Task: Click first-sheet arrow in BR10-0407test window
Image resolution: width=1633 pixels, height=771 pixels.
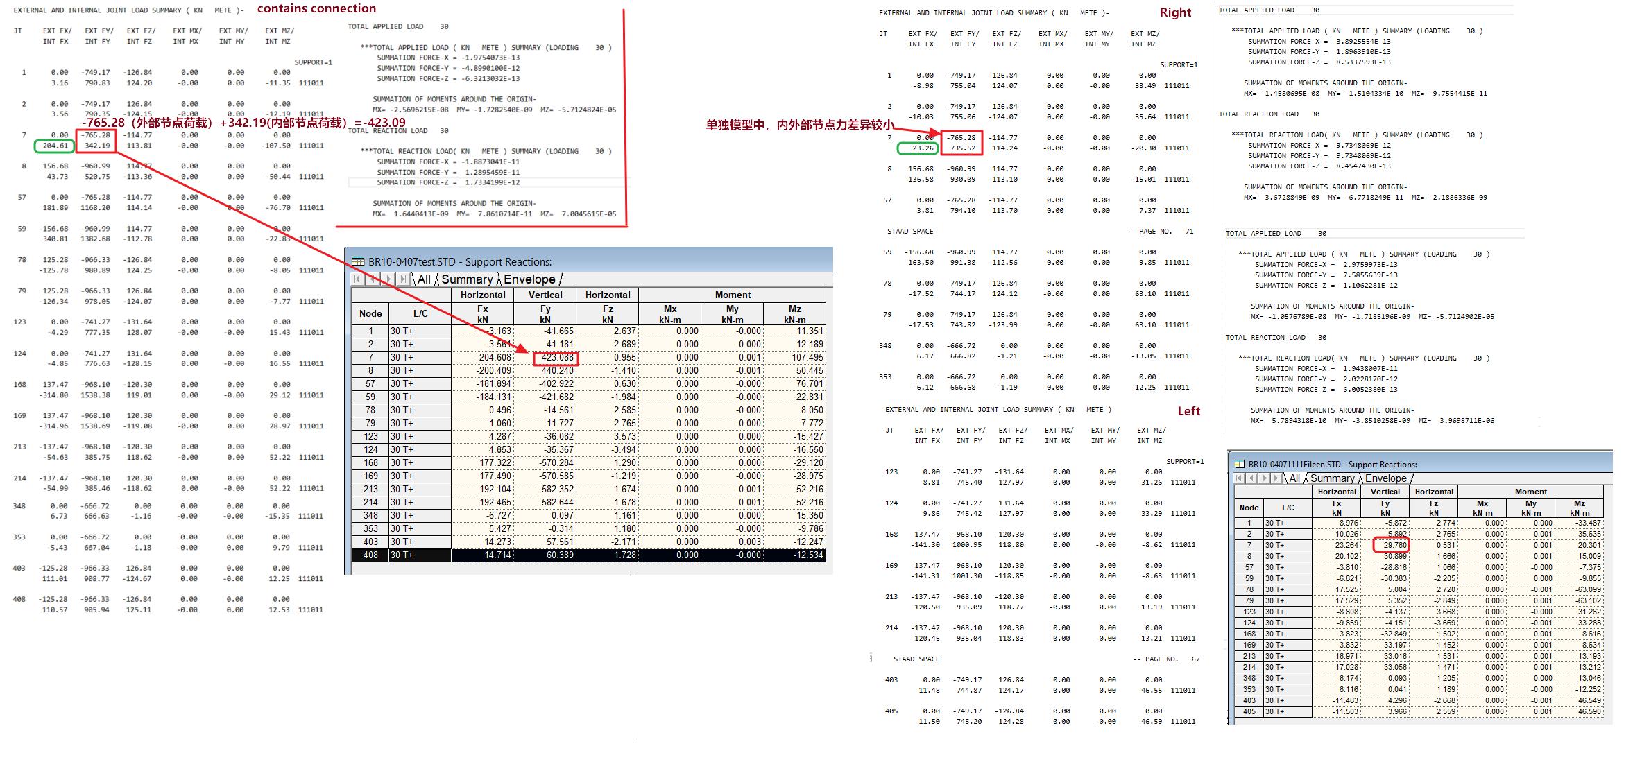Action: point(358,279)
